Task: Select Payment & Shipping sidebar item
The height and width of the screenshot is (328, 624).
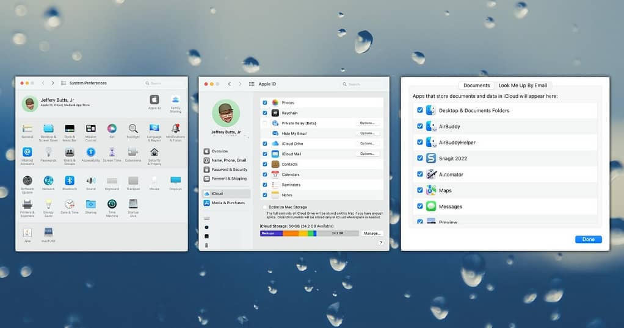Action: (x=225, y=179)
